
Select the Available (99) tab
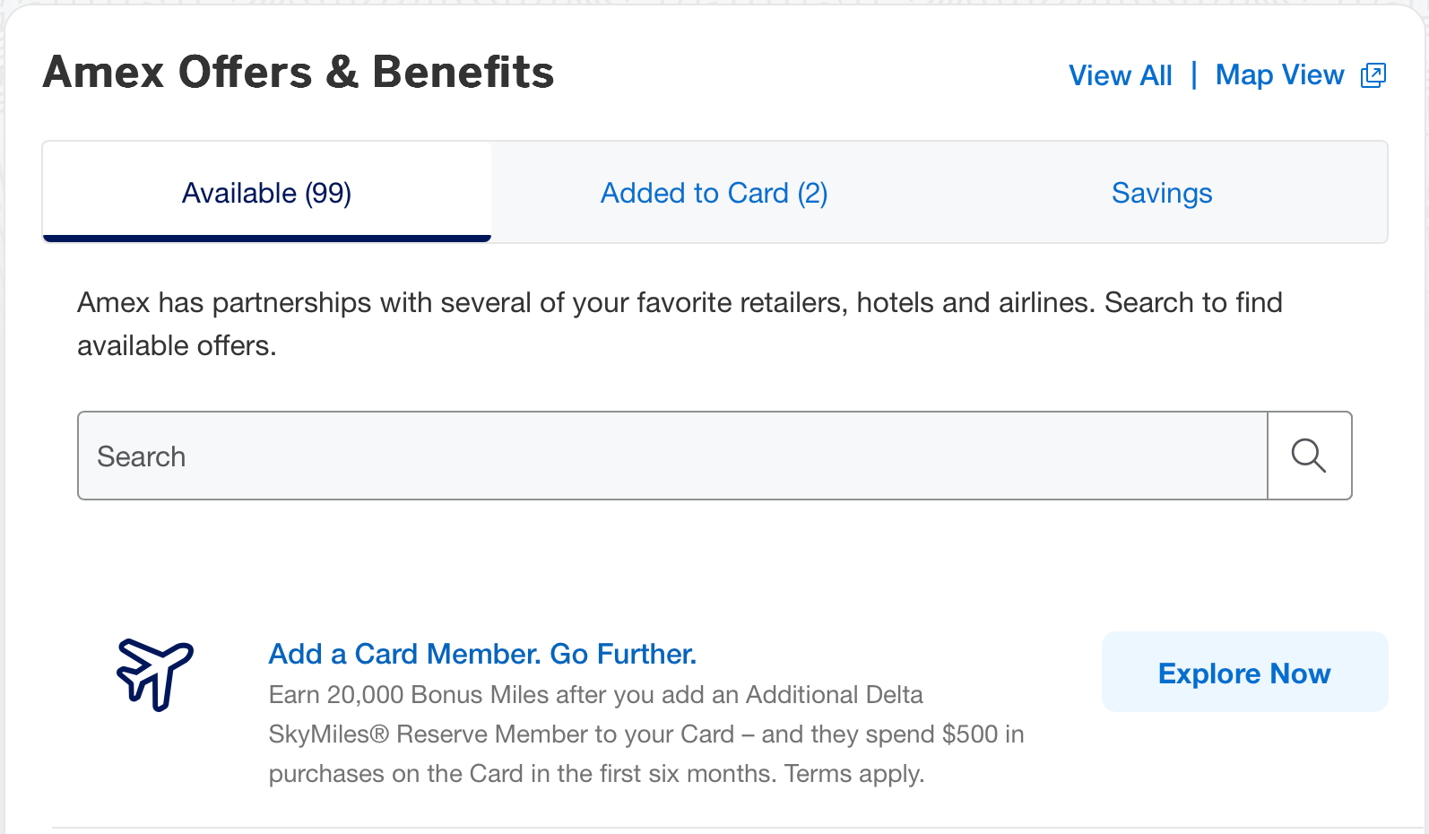pyautogui.click(x=266, y=192)
